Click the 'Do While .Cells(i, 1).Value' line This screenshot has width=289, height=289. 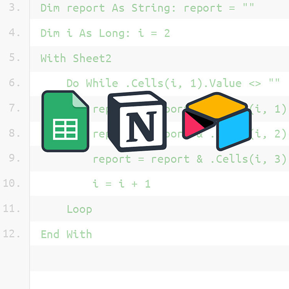(x=173, y=83)
